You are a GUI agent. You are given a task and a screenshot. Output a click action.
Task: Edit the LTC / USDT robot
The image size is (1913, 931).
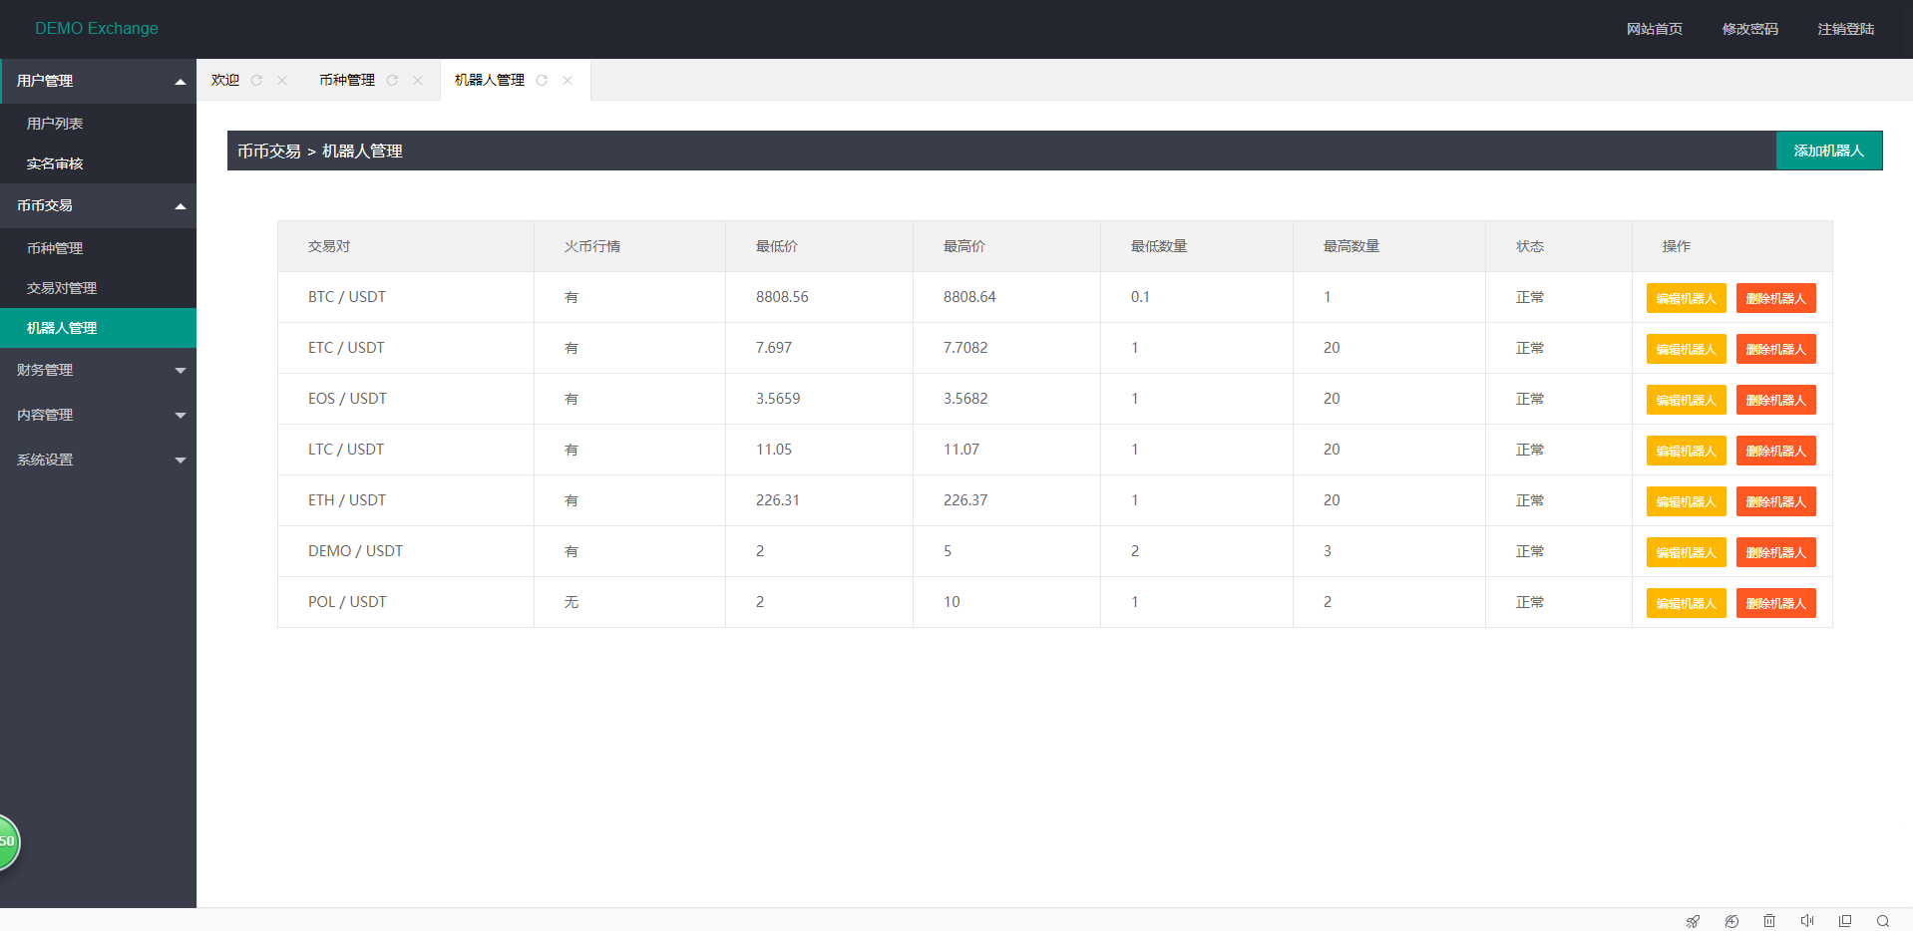pyautogui.click(x=1686, y=451)
